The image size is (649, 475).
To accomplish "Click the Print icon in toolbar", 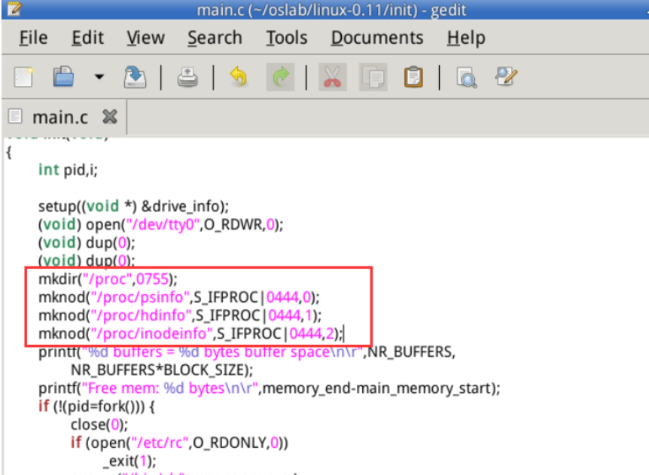I will [x=187, y=77].
